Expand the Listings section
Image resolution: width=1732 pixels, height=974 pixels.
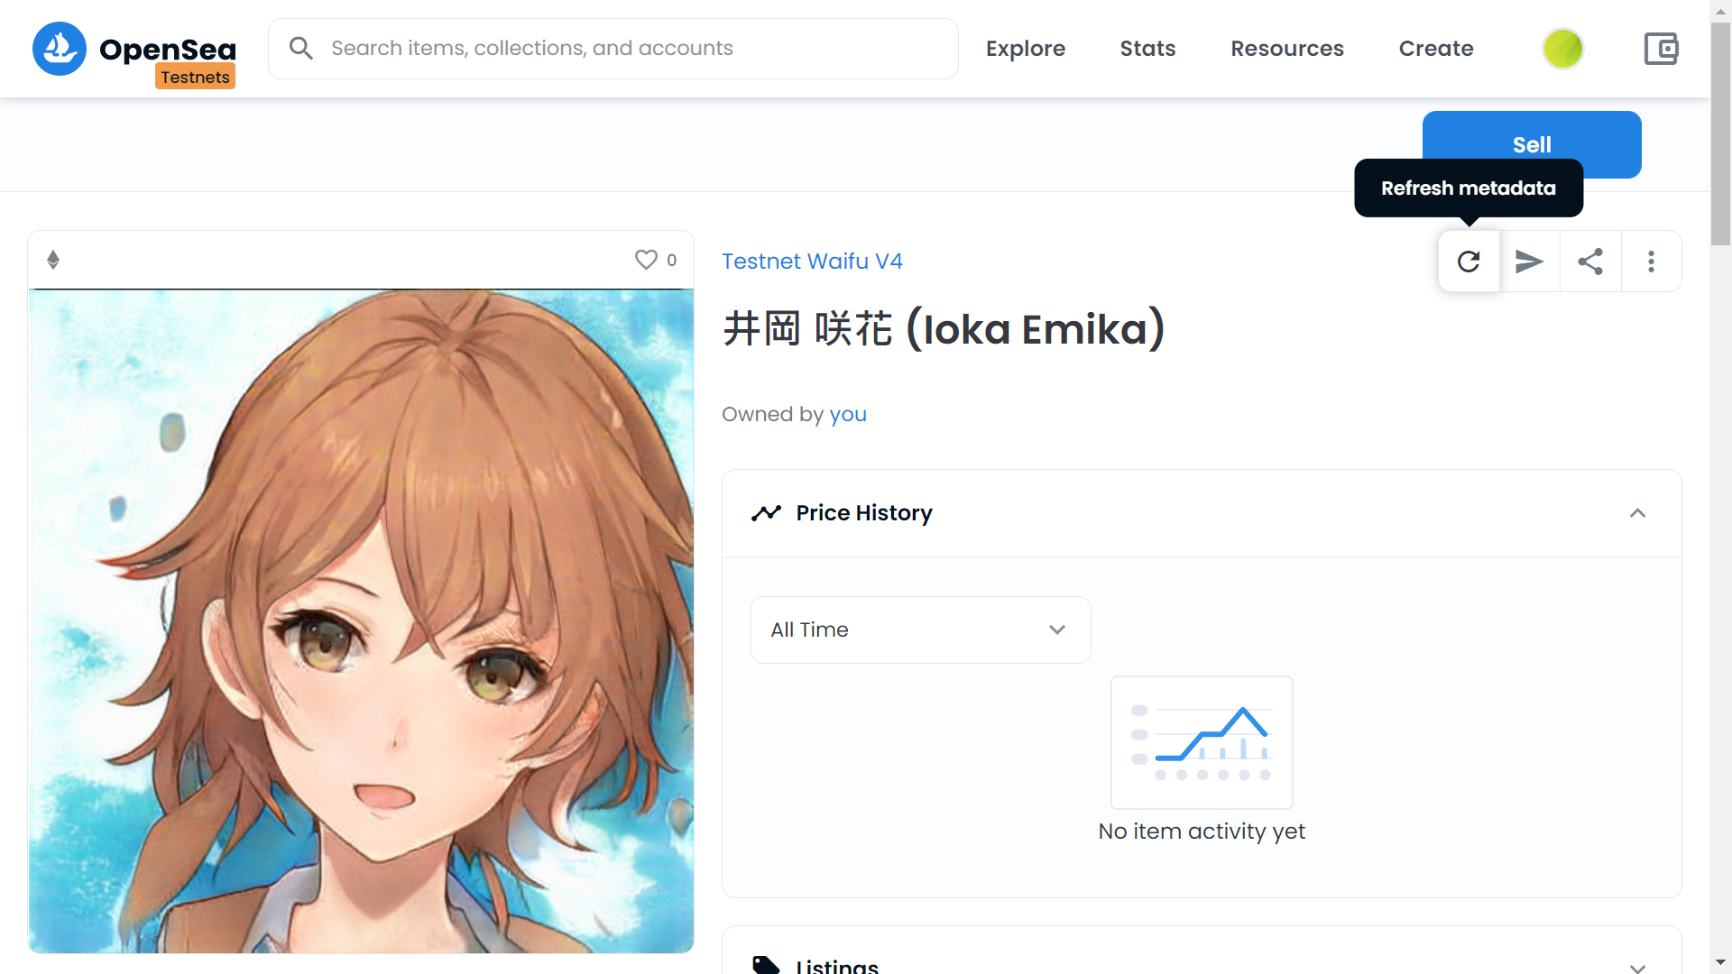1637,967
